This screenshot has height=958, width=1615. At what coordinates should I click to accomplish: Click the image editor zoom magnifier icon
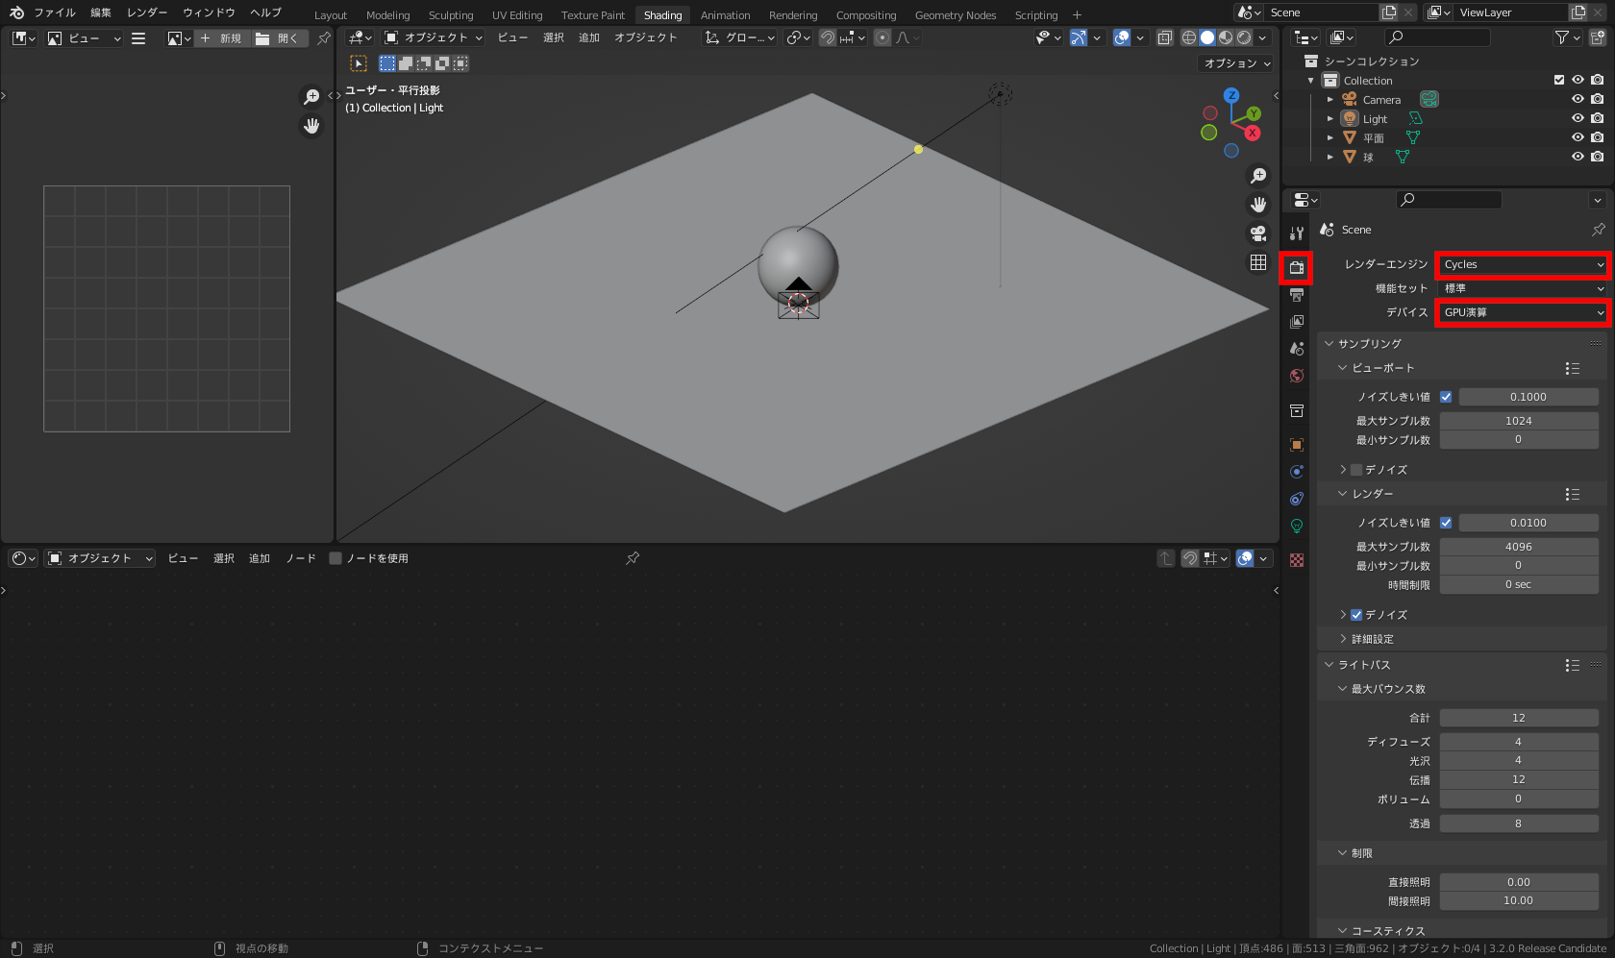tap(311, 97)
